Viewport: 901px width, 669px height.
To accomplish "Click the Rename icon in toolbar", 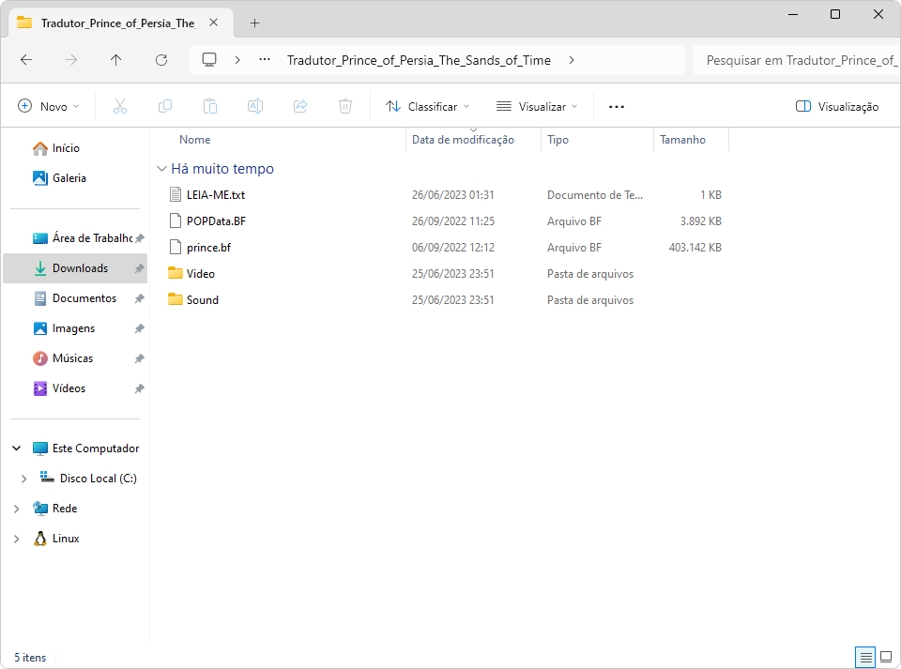I will coord(255,106).
